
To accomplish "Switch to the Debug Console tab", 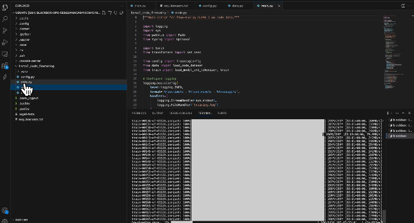I will pos(181,113).
